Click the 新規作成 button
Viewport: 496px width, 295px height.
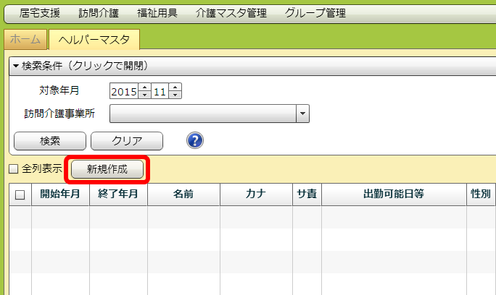[x=107, y=169]
